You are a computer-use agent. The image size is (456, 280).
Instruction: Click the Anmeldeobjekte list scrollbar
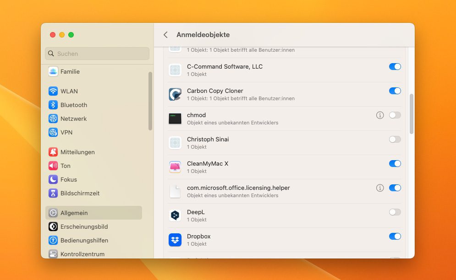click(x=411, y=114)
